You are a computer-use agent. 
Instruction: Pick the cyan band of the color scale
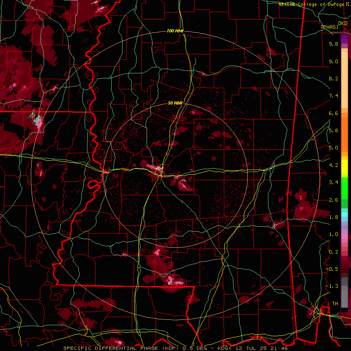[344, 214]
